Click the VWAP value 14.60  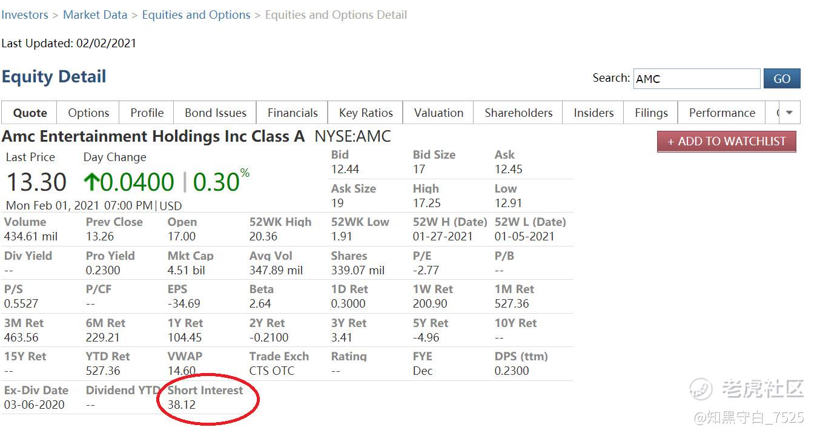pos(182,371)
